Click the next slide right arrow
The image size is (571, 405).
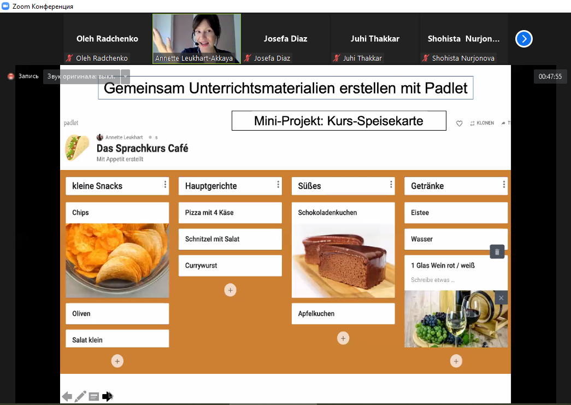pyautogui.click(x=108, y=396)
